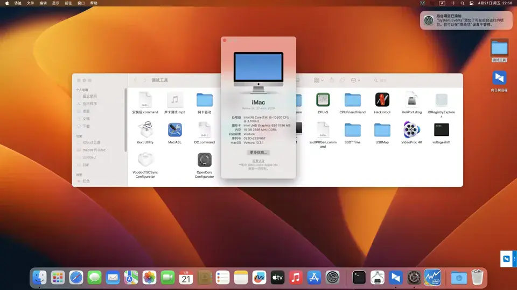This screenshot has height=290, width=517.
Task: Launch Safari from the Dock
Action: [x=76, y=278]
